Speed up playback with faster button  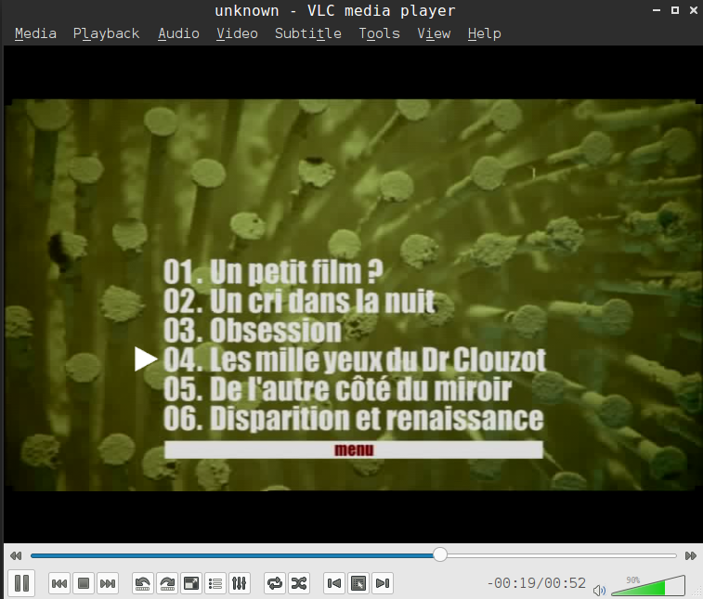pos(690,556)
